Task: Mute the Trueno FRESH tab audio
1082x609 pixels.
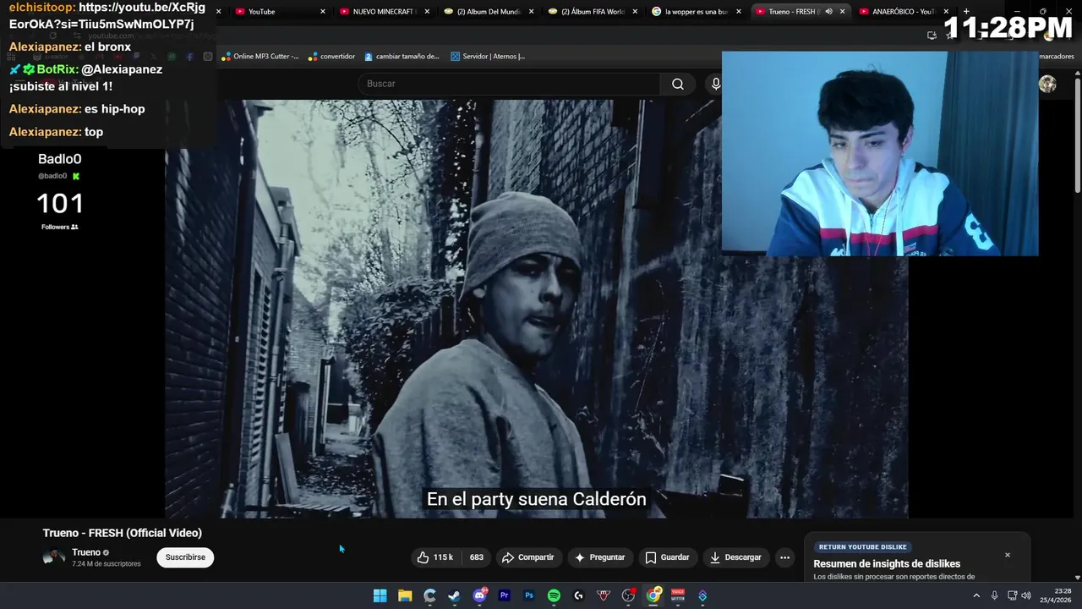Action: (828, 12)
